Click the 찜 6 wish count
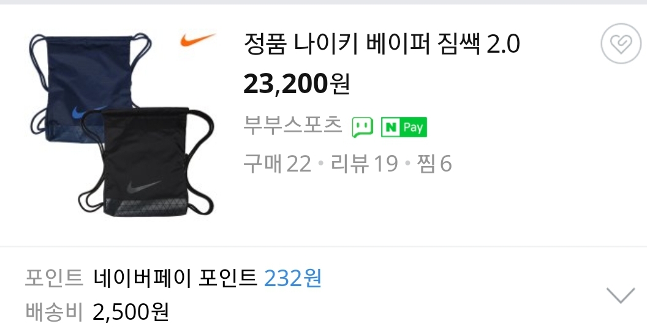The width and height of the screenshot is (647, 329). click(434, 164)
